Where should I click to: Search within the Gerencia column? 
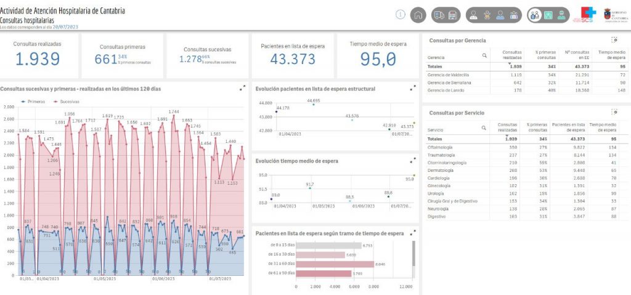[485, 55]
